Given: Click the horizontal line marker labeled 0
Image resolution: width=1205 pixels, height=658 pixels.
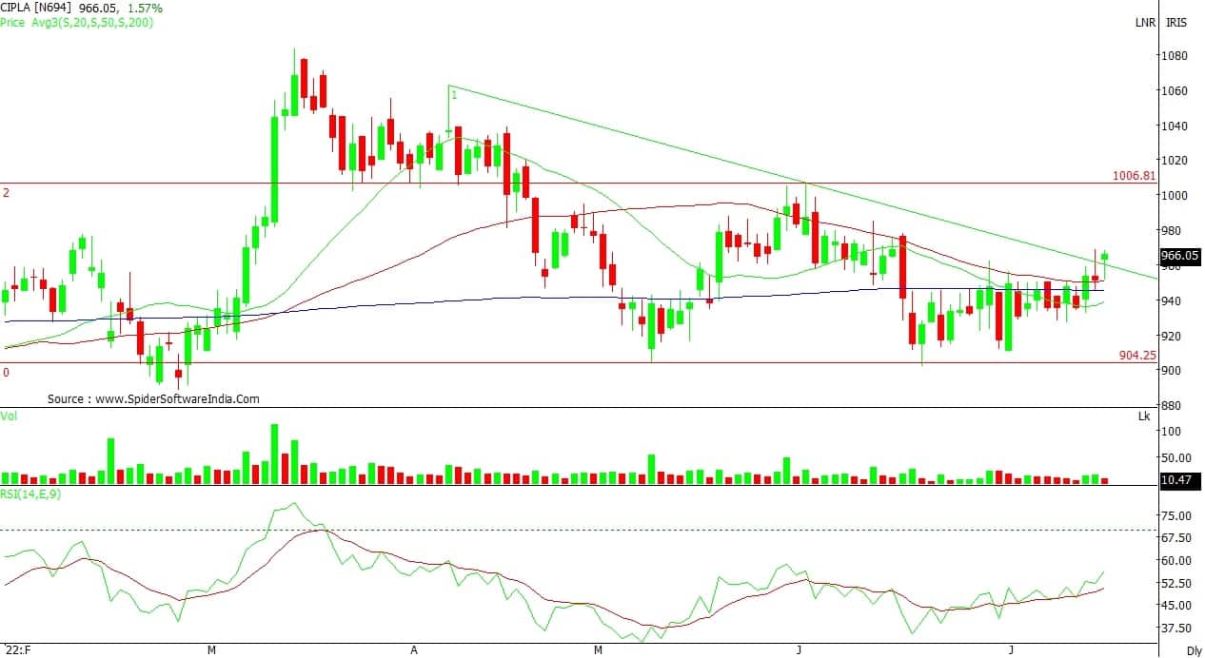Looking at the screenshot, I should point(6,373).
